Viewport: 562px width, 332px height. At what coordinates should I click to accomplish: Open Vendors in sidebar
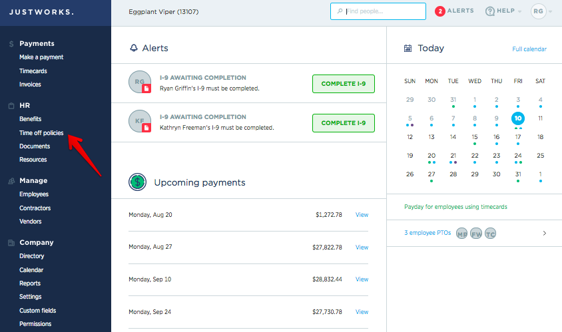[30, 222]
